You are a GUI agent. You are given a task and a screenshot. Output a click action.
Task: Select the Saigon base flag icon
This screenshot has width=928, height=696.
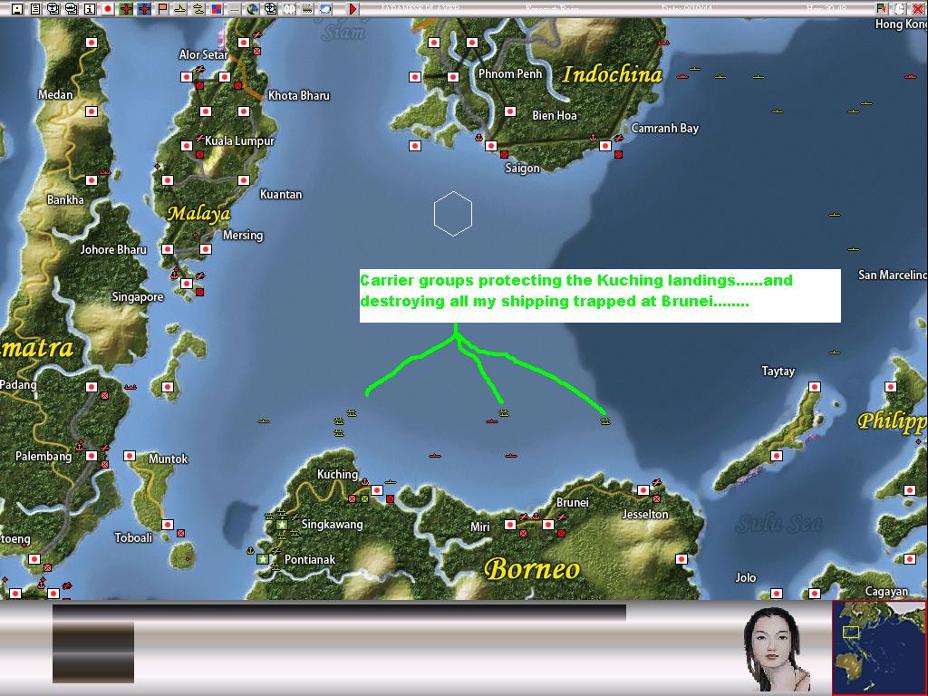click(x=490, y=146)
